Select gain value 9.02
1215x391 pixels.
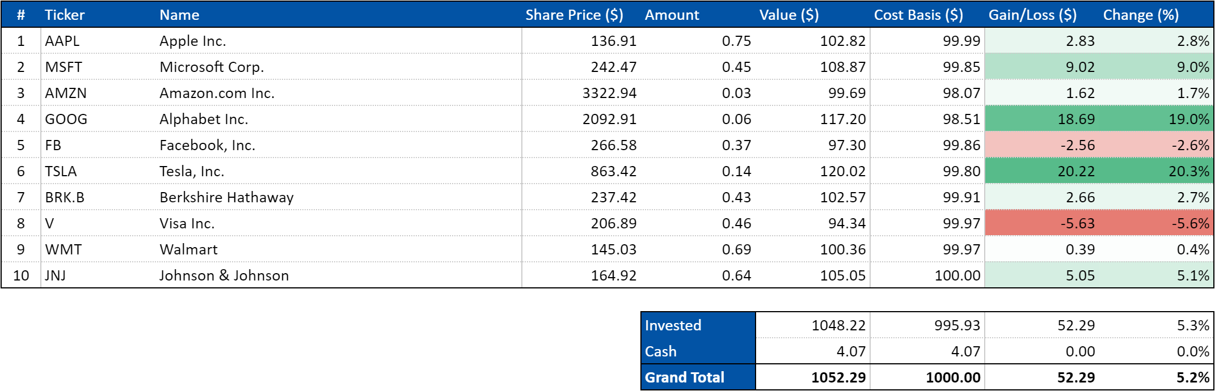tap(1042, 67)
